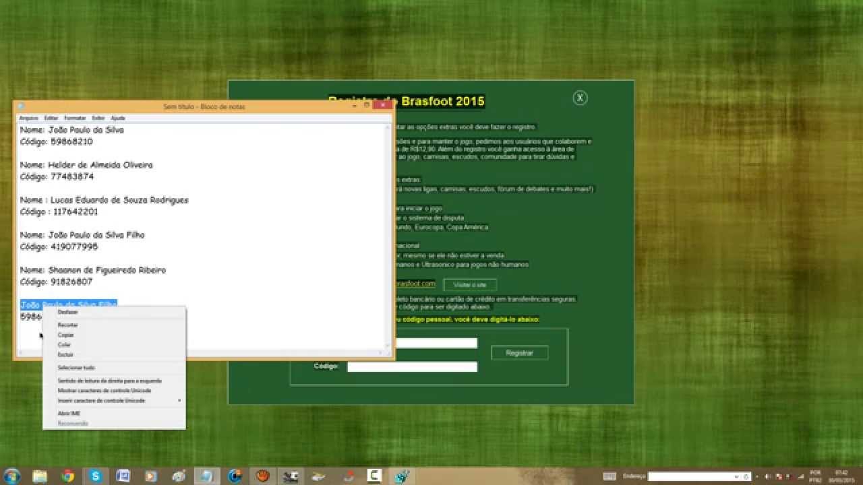The image size is (863, 485).
Task: Close the Brasfoot registration dialog with X
Action: tap(580, 98)
